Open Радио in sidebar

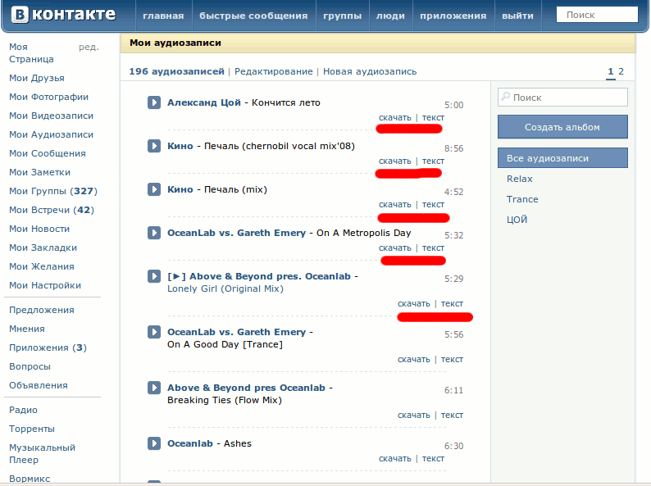click(23, 410)
